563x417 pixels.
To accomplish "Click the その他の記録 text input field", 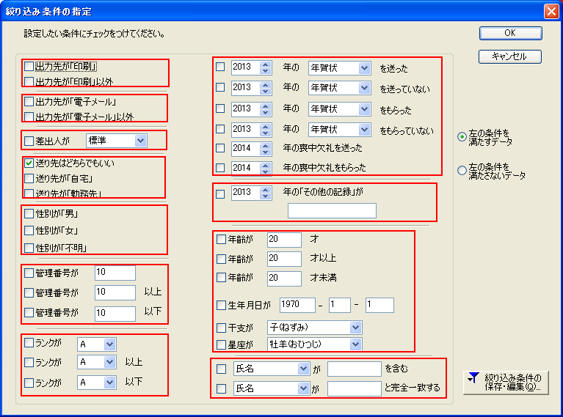I will point(332,211).
